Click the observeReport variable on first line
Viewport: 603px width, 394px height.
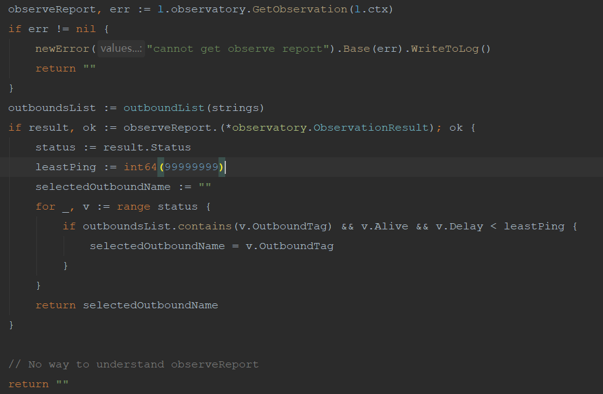pyautogui.click(x=52, y=9)
